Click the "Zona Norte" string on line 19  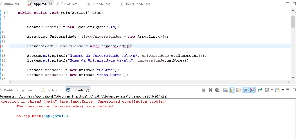111,75
